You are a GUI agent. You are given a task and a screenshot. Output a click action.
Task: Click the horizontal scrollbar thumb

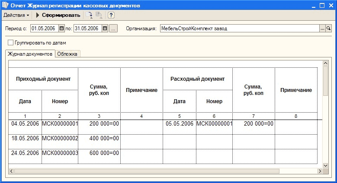pos(147,171)
